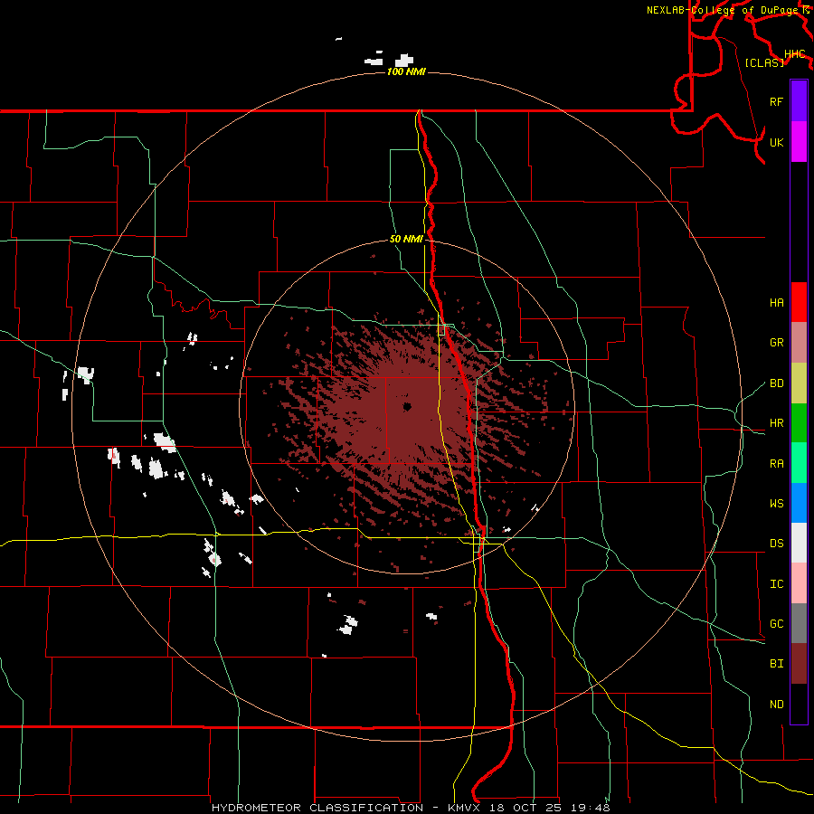Click the HA red legend swatch

tap(799, 302)
